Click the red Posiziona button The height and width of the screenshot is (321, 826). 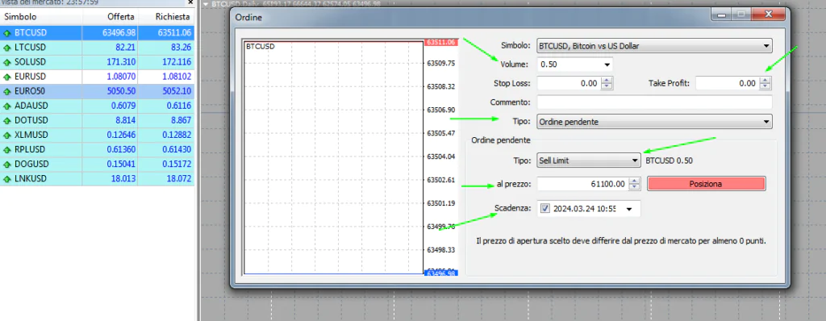706,184
